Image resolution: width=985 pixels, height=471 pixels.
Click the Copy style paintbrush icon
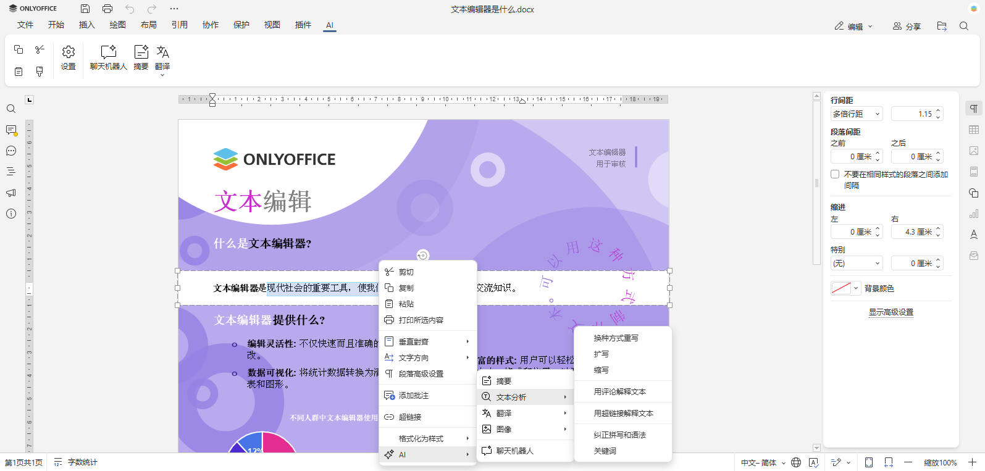[40, 72]
